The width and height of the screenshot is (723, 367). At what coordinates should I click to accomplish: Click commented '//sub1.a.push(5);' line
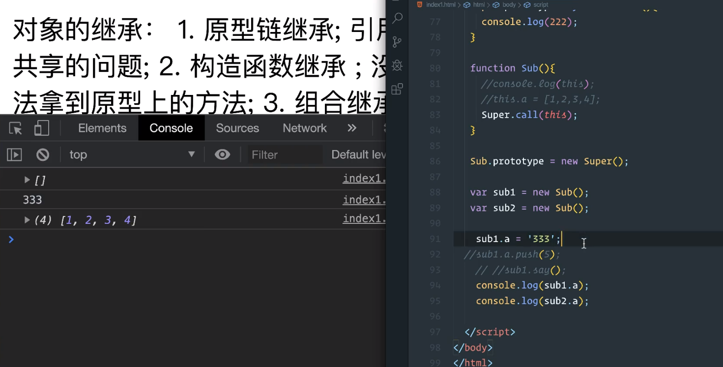click(x=512, y=255)
